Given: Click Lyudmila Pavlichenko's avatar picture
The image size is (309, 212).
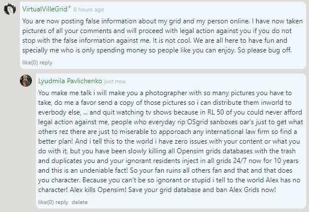Looking at the screenshot, I should pyautogui.click(x=26, y=80).
